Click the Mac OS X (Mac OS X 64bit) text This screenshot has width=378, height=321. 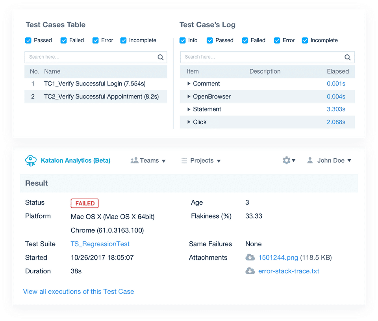(113, 217)
